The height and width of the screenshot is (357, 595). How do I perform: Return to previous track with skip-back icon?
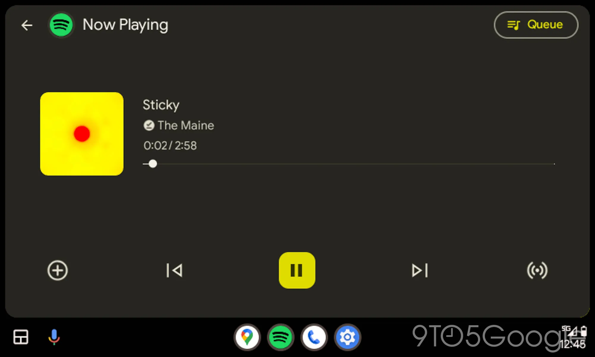(175, 270)
